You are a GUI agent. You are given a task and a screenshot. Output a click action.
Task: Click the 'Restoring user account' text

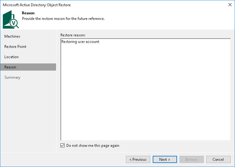(80, 42)
